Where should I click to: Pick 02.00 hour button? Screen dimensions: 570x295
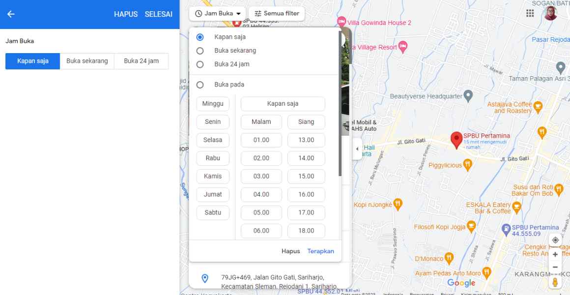click(261, 158)
